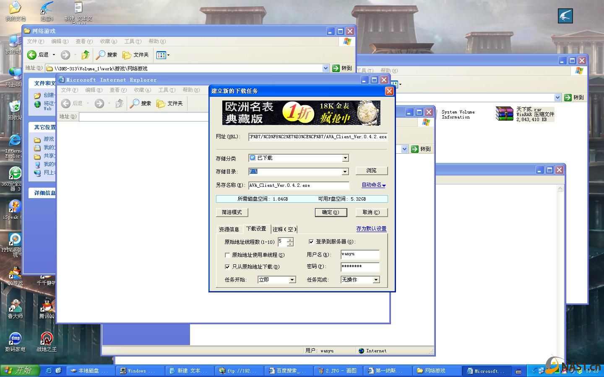Open the 任务开始 dropdown
Viewport: 604px width, 377px height.
(292, 280)
